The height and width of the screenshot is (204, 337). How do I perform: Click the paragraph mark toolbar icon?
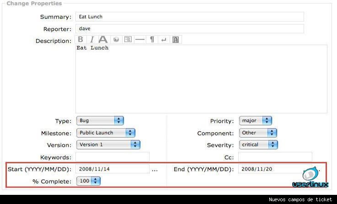click(152, 40)
